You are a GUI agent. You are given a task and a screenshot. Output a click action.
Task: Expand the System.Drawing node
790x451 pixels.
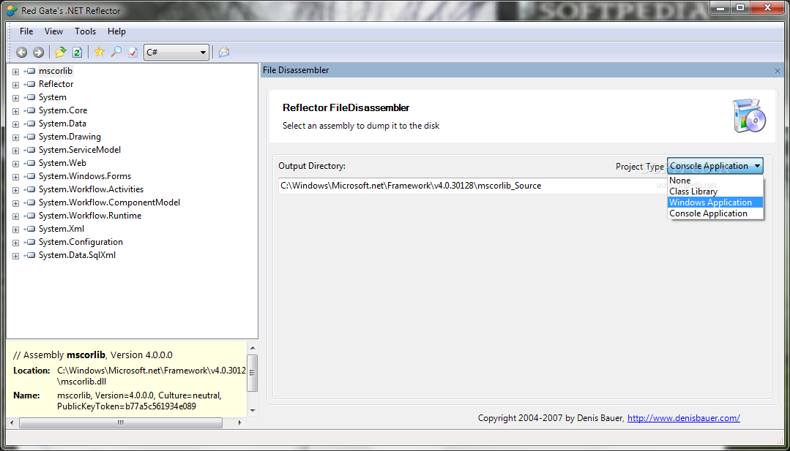pyautogui.click(x=15, y=137)
